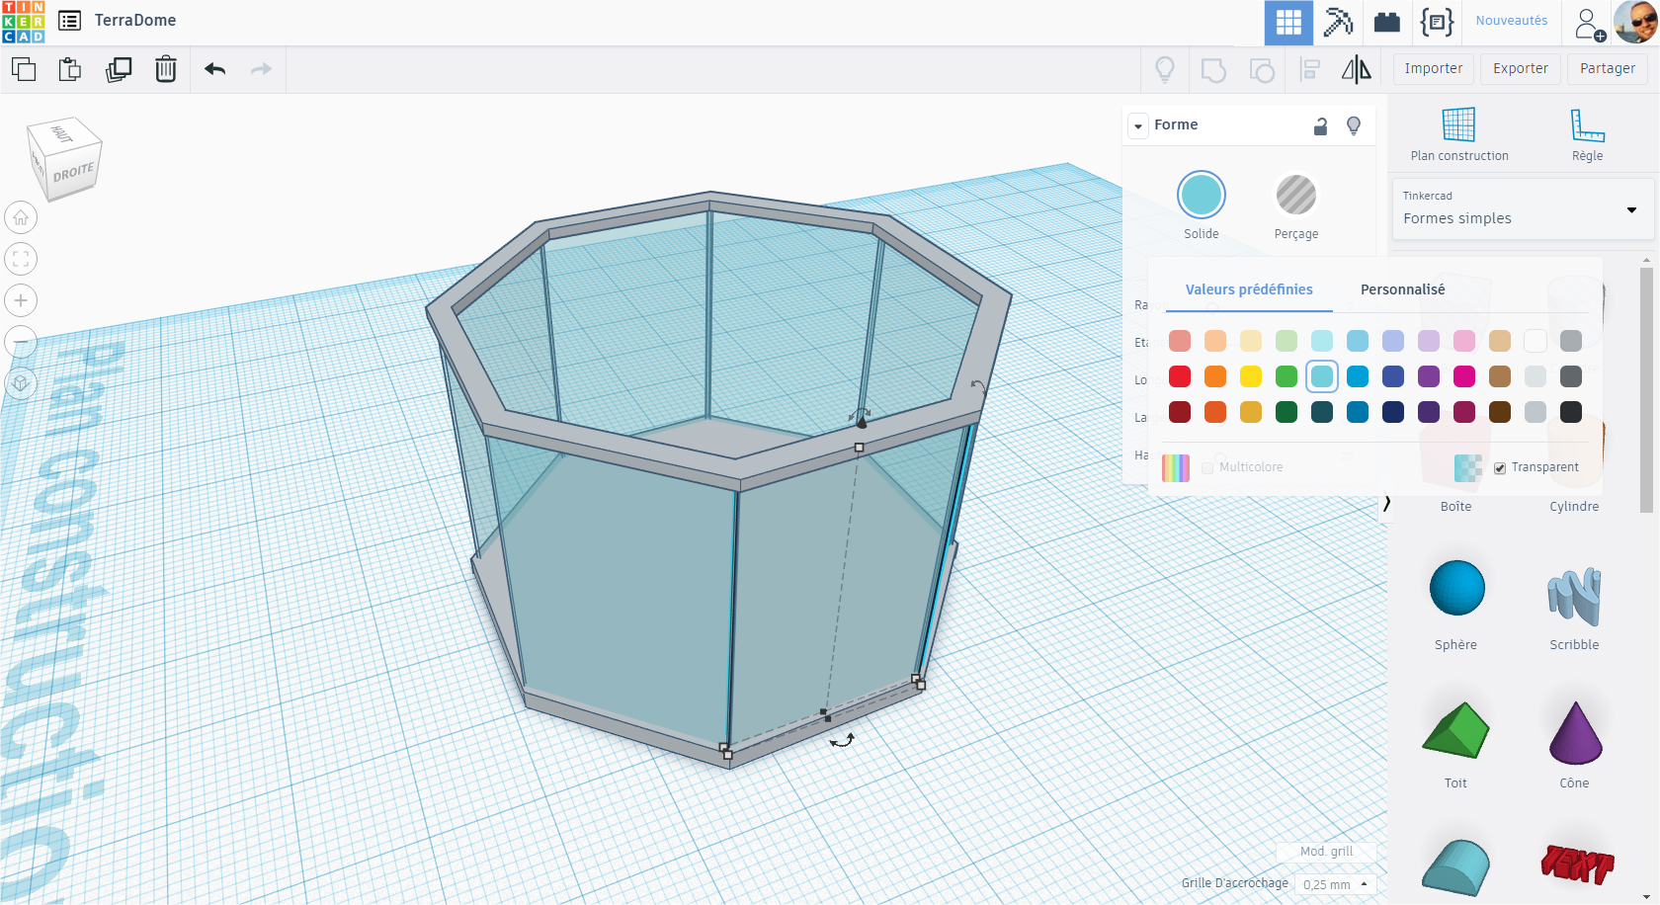Open the designs list icon
The height and width of the screenshot is (905, 1660).
tap(70, 21)
